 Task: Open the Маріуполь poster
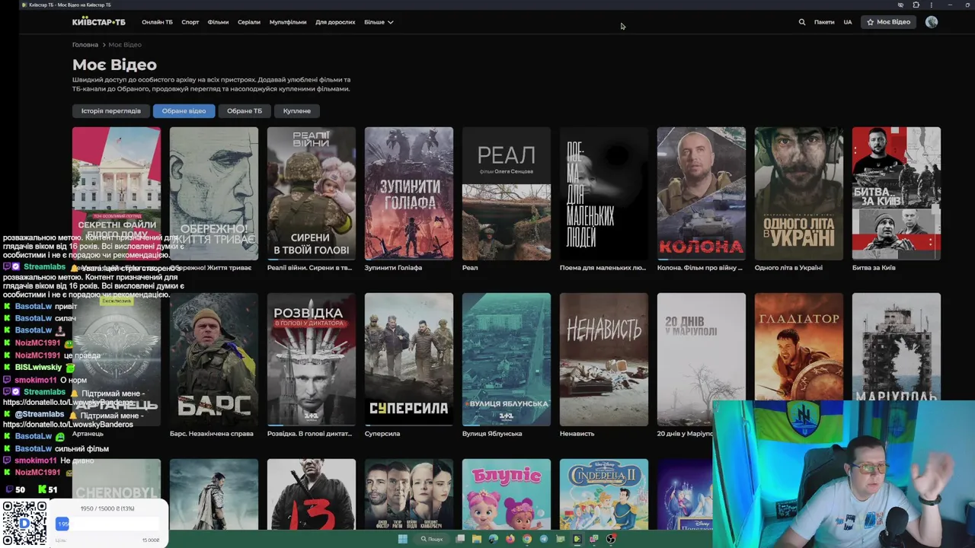click(x=897, y=346)
